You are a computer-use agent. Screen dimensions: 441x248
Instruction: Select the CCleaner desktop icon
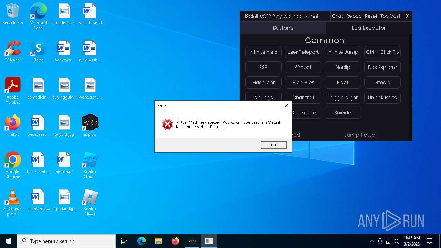(13, 51)
